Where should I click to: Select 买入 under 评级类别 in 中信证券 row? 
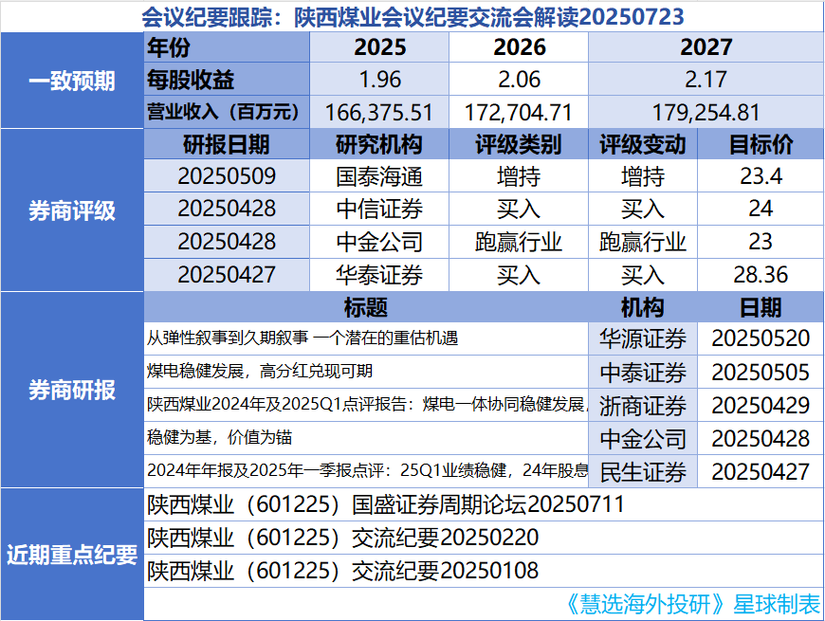coord(519,209)
